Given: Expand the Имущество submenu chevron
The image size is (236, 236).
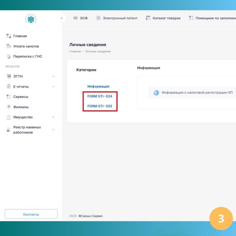Looking at the screenshot, I should point(53,117).
